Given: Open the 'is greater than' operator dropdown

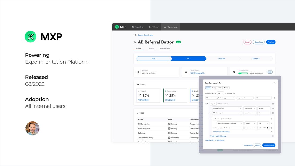Looking at the screenshot, I should pos(245,98).
